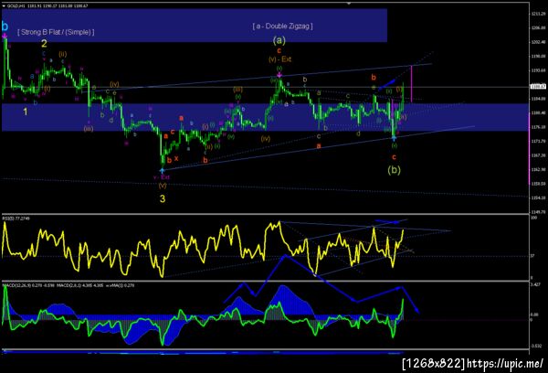
Task: Click the RSI(5) indicator label
Action: pos(16,218)
